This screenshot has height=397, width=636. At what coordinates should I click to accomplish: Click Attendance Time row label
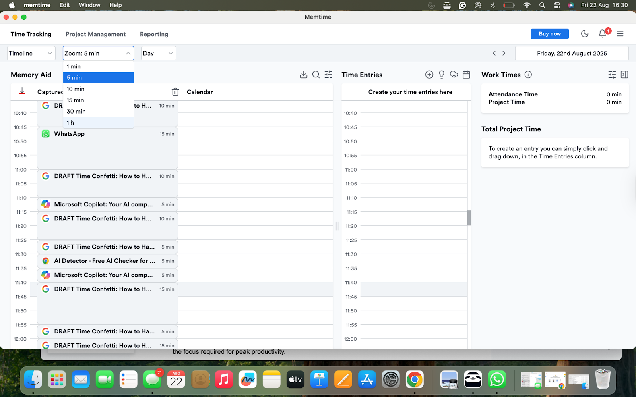[x=513, y=94]
